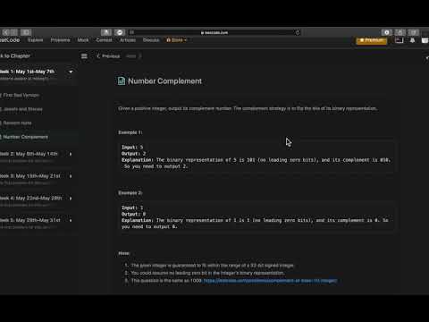Viewport: 429px width, 322px height.
Task: Go to the Next item
Action: point(133,56)
